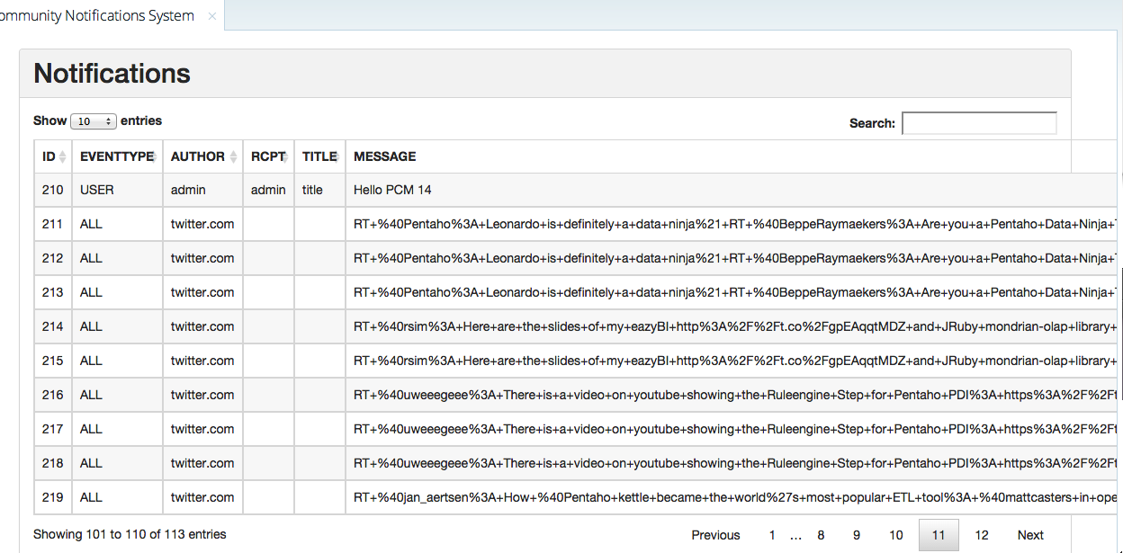Image resolution: width=1123 pixels, height=553 pixels.
Task: Go to page 1
Action: [771, 535]
